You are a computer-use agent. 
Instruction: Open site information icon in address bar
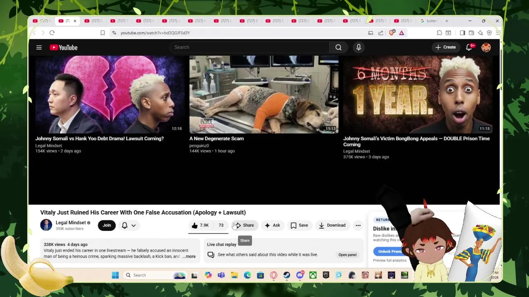pyautogui.click(x=114, y=33)
